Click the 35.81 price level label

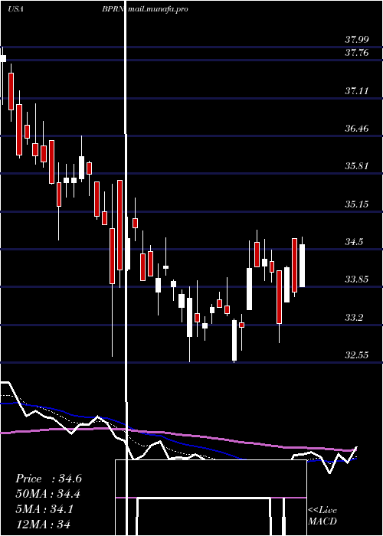coord(357,166)
